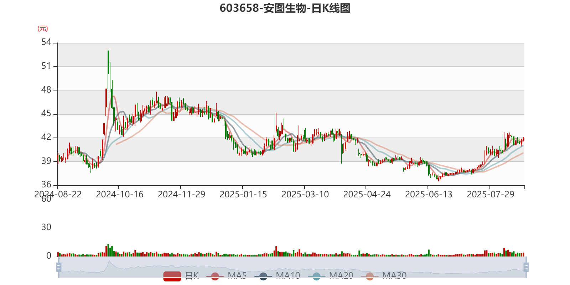570x285 pixels.
Task: Grab the right data zoom slider handle
Action: point(526,267)
